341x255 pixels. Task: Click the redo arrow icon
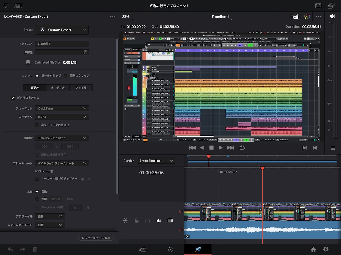coord(22,250)
